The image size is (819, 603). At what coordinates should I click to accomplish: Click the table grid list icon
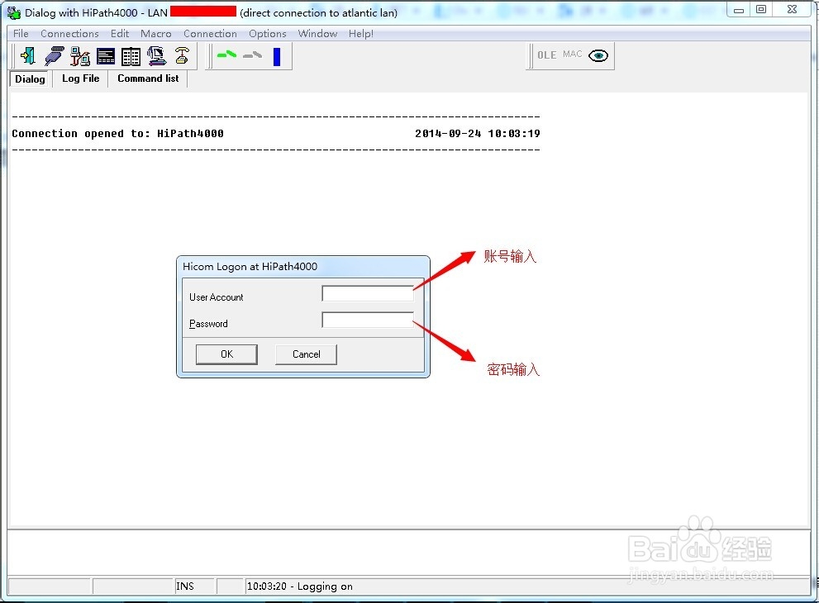pyautogui.click(x=131, y=56)
